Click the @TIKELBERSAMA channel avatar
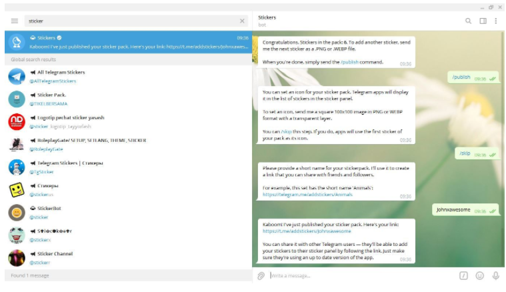This screenshot has height=292, width=506. pos(17,99)
